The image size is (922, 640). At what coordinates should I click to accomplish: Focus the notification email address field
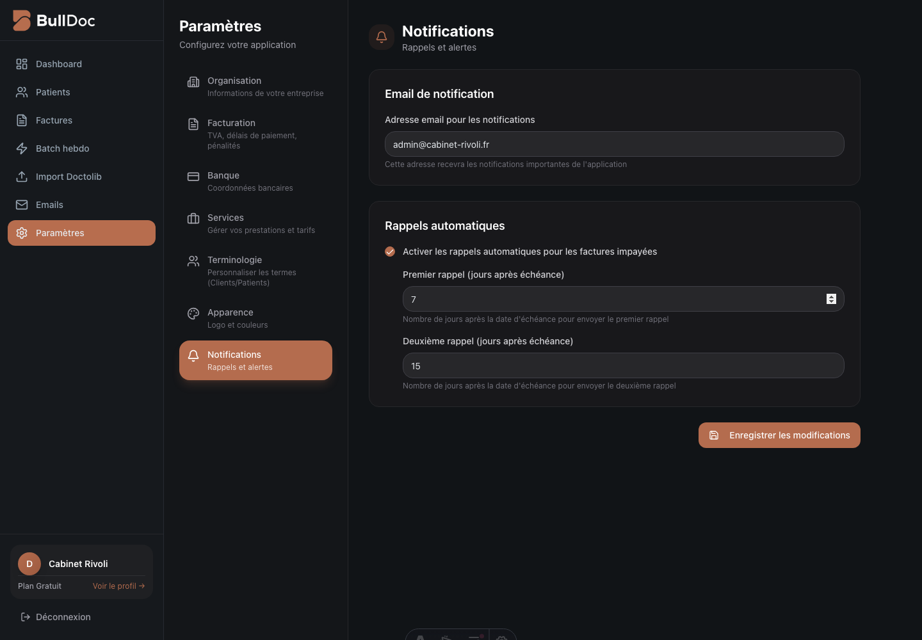[615, 144]
